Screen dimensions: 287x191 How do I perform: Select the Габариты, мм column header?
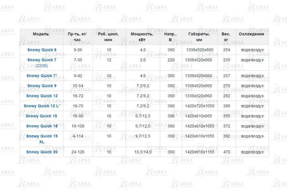pyautogui.click(x=199, y=37)
